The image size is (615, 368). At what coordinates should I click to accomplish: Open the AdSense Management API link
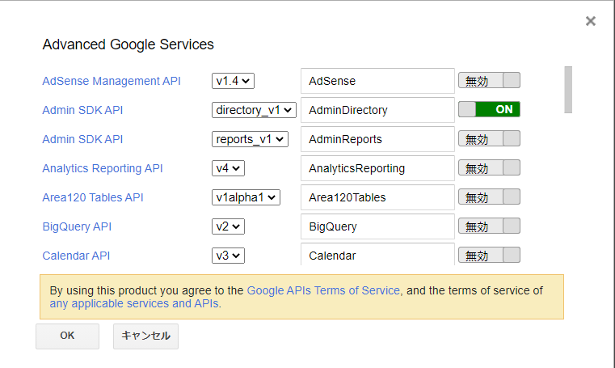(112, 81)
